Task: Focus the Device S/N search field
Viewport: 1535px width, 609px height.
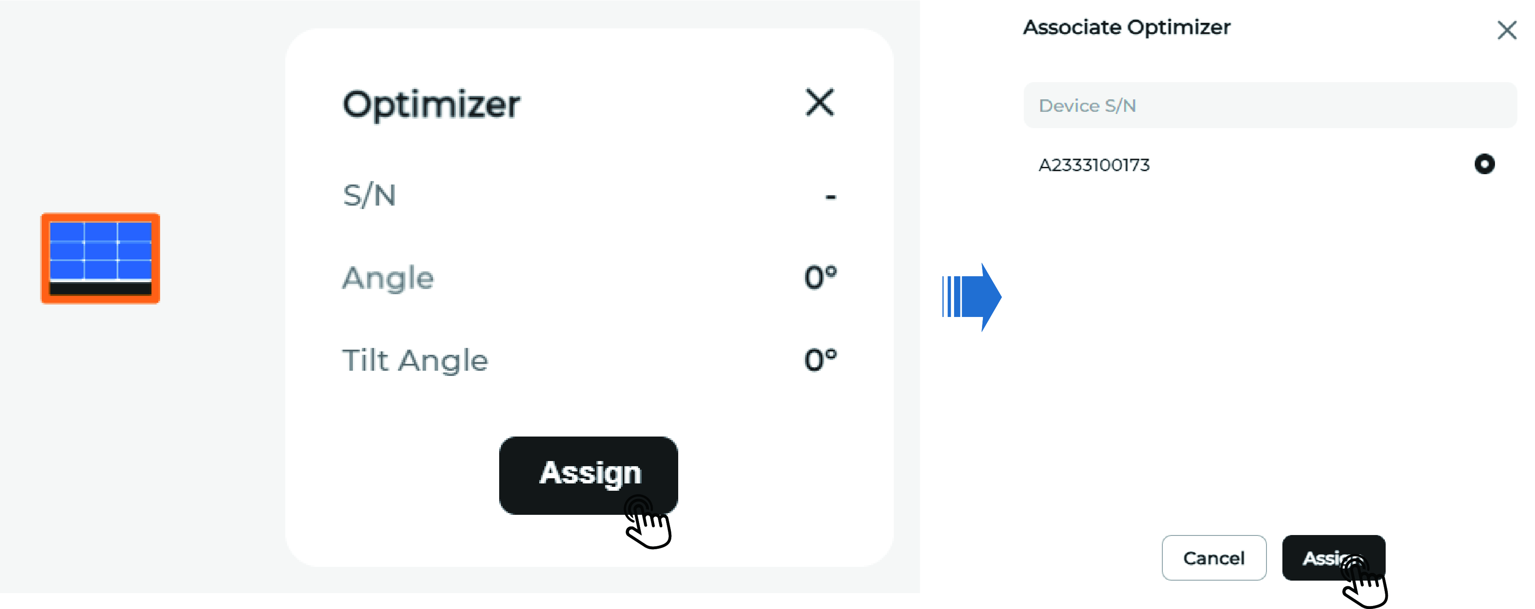Action: pos(1269,105)
